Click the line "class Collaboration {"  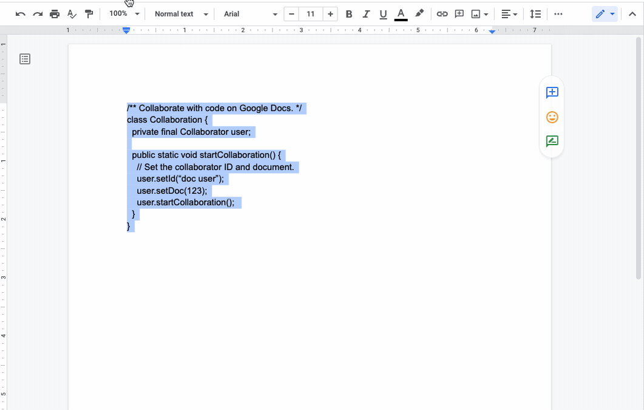point(167,120)
